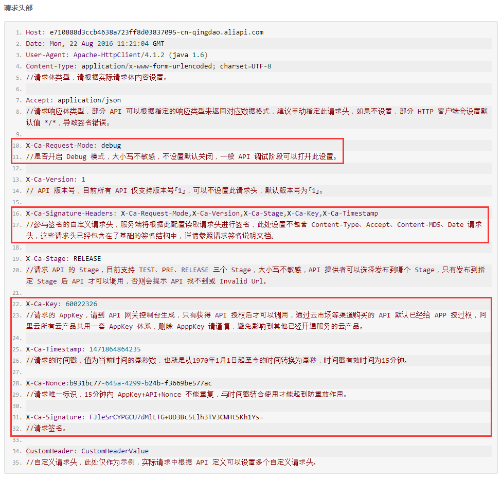
Task: Click line number 16 in the gutter
Action: 17,214
